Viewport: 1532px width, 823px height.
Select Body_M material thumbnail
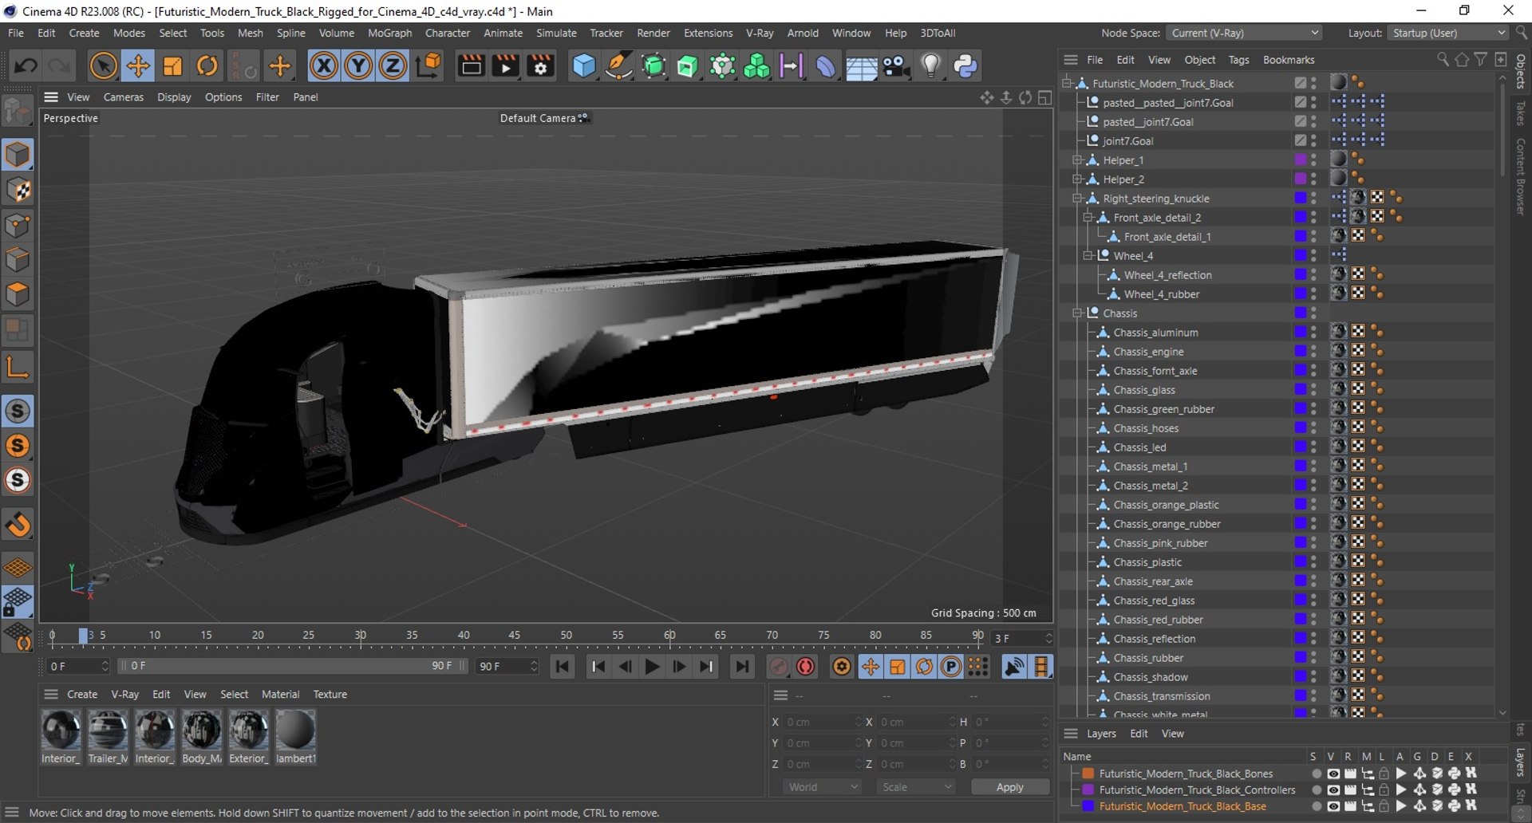pyautogui.click(x=201, y=738)
